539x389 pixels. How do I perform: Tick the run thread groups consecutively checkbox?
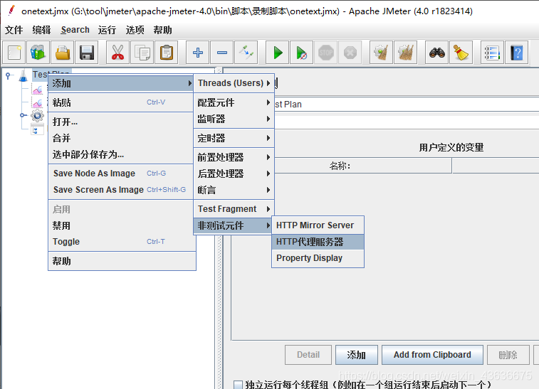(x=239, y=385)
